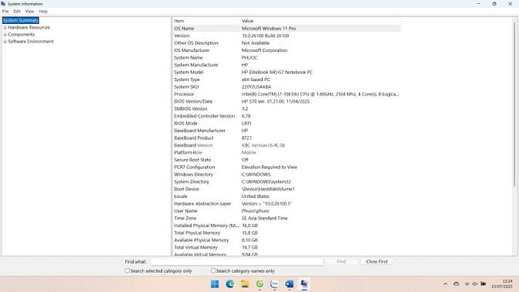Click the UEFI BIOS Mode value
This screenshot has height=292, width=519.
point(246,123)
